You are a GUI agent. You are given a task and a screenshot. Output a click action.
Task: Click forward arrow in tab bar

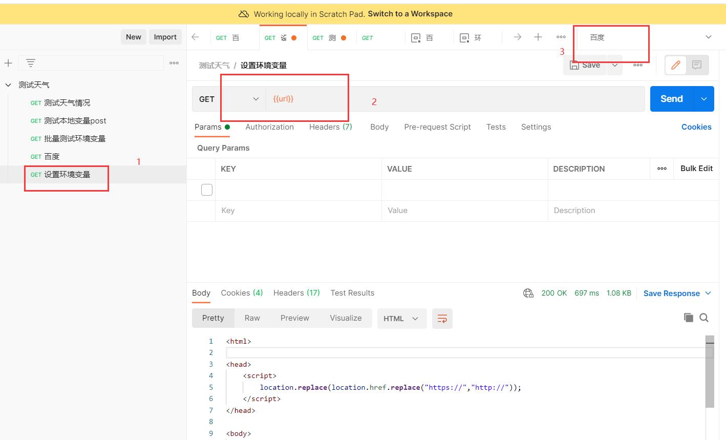518,37
